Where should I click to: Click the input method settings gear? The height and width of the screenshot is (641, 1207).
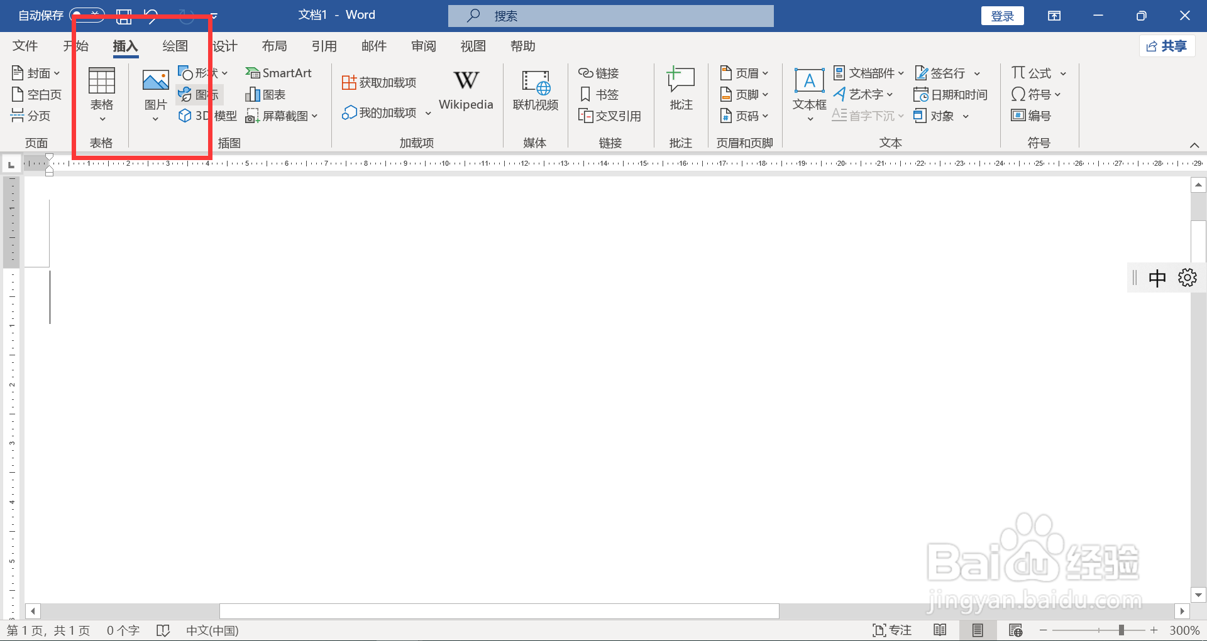pos(1187,277)
